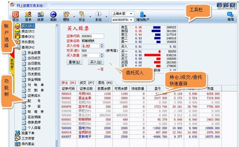
Task: Open the dropdown arrow beside 系统
Action: (106, 17)
